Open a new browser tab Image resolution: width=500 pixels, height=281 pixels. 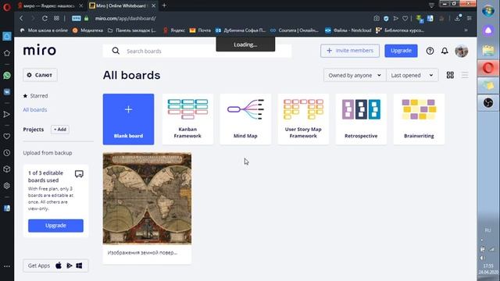coord(164,5)
